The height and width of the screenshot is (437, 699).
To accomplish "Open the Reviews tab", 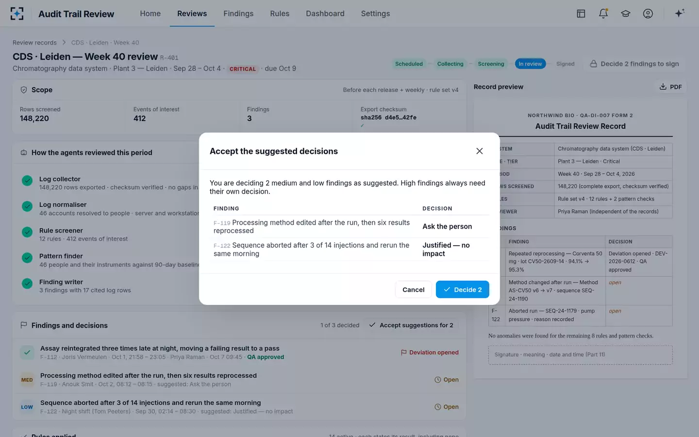I will point(192,14).
